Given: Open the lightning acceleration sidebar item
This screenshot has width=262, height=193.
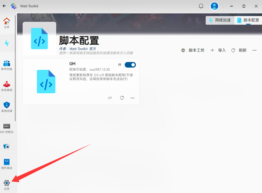Looking at the screenshot, I should pyautogui.click(x=7, y=43).
